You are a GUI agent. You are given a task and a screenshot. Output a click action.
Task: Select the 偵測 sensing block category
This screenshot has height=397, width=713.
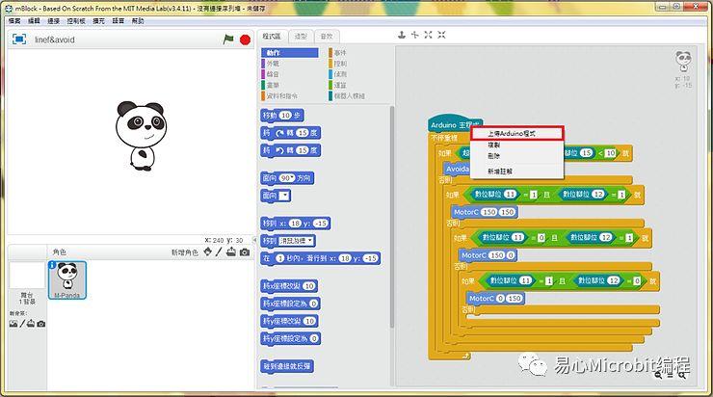coord(356,74)
